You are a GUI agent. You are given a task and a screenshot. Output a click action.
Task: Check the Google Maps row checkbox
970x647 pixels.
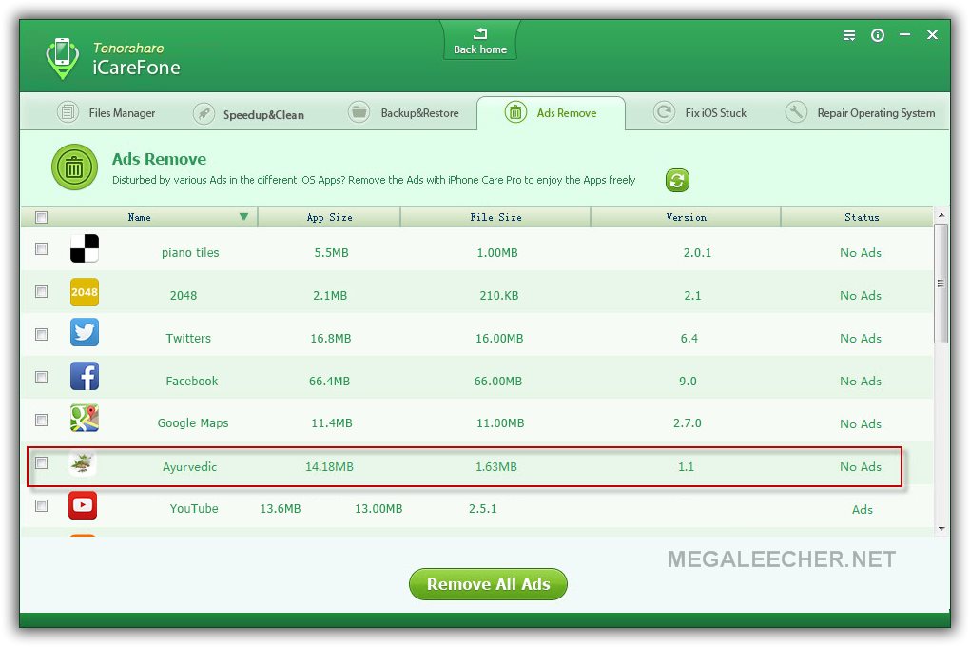(x=42, y=420)
